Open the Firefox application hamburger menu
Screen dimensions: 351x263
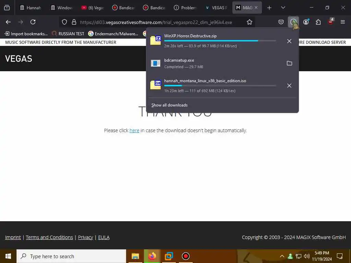pos(343,22)
